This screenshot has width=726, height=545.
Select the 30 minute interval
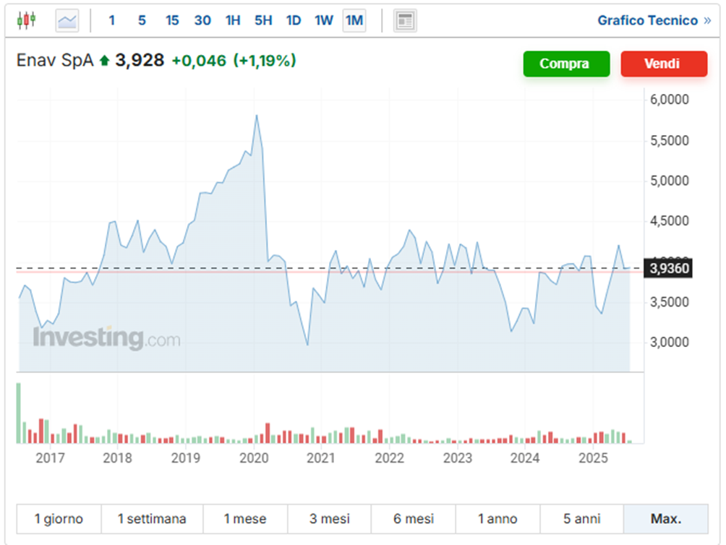202,20
